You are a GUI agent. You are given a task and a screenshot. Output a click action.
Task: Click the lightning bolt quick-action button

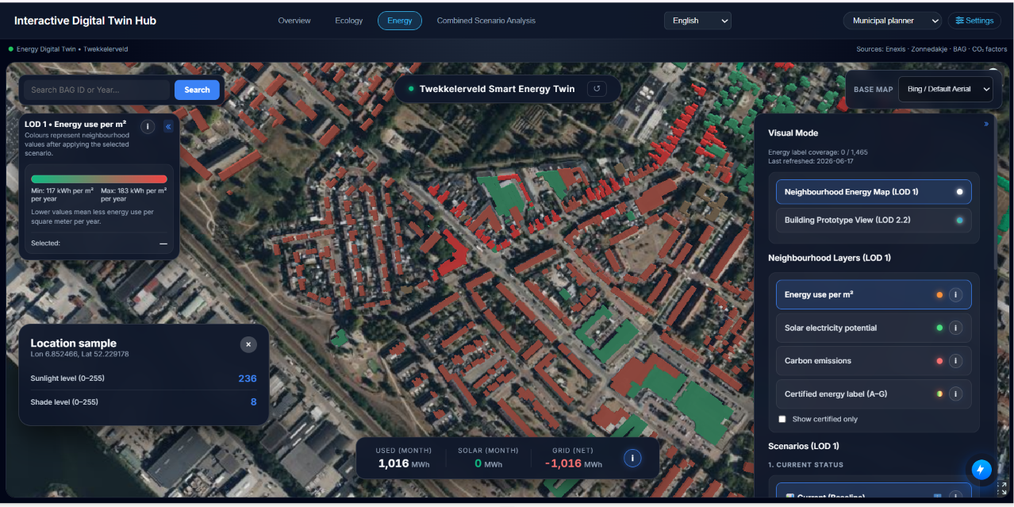981,470
